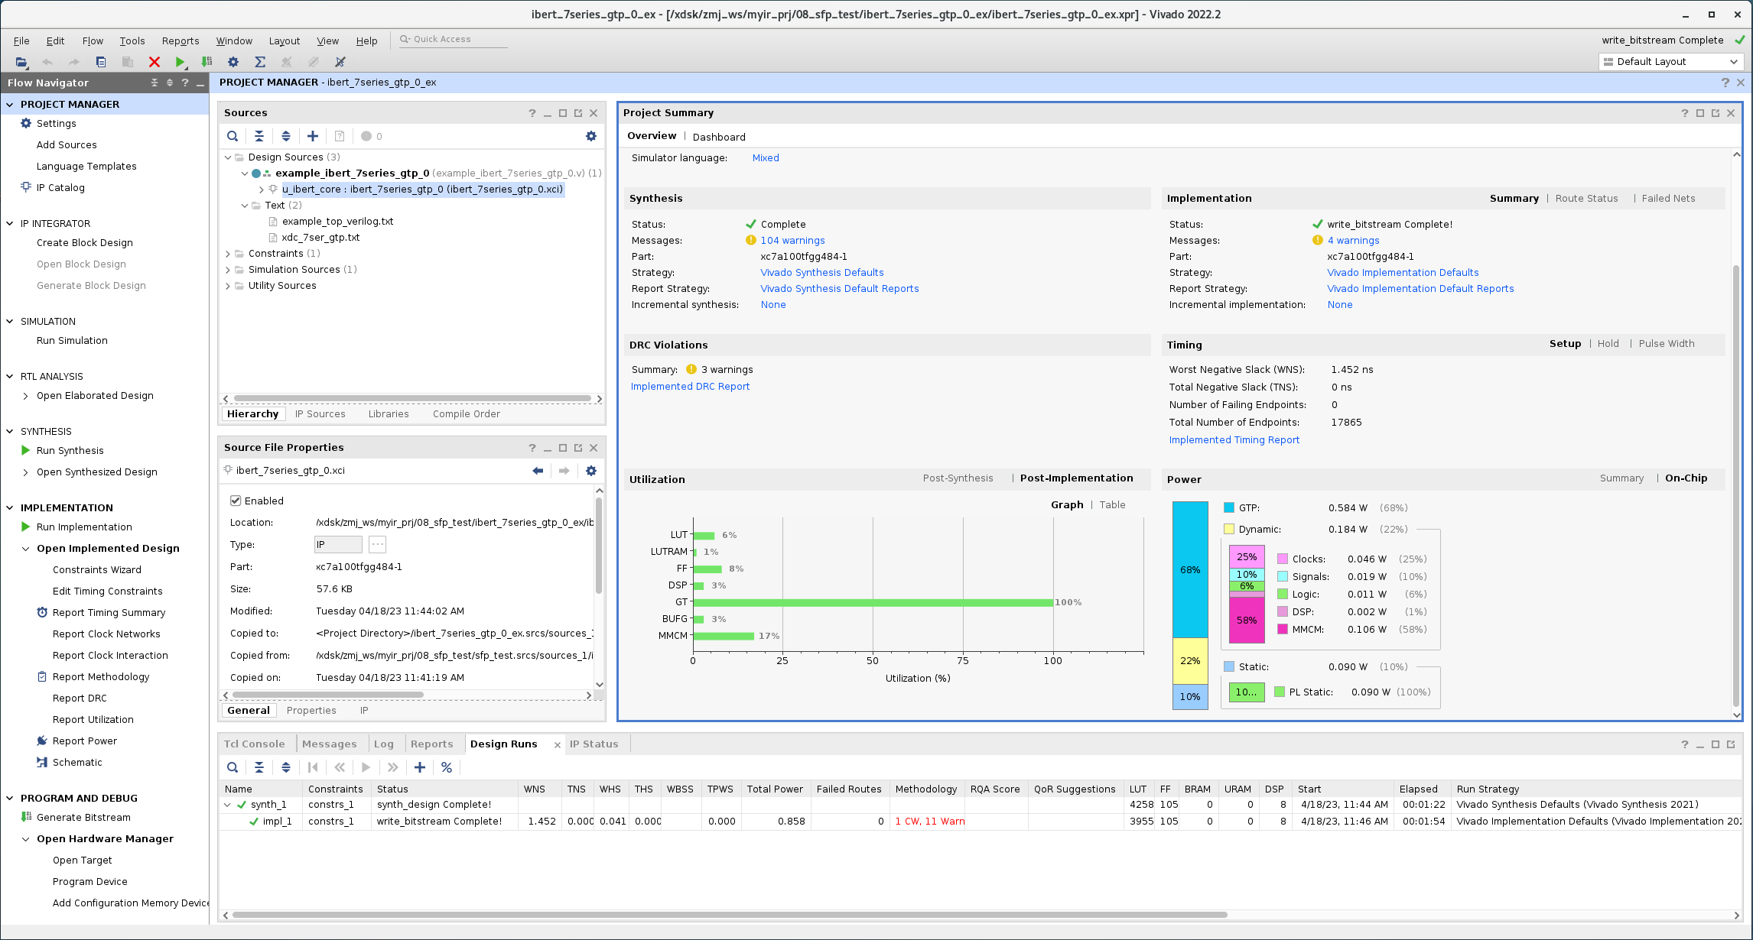Switch to the IP Sources tab
The image size is (1753, 940).
click(320, 414)
